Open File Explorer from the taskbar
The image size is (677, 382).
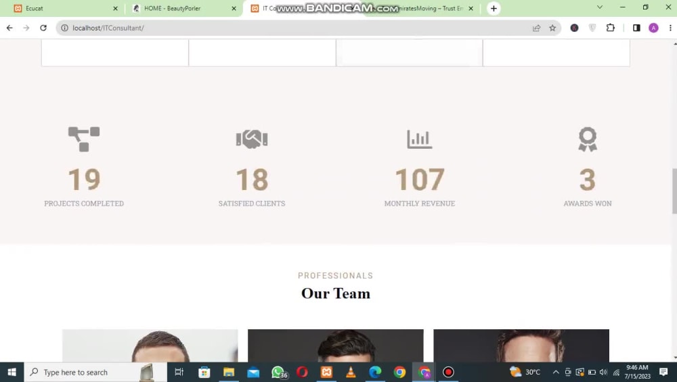click(x=228, y=372)
